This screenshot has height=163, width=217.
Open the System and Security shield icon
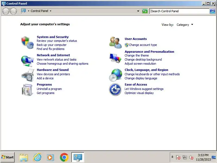[27, 43]
